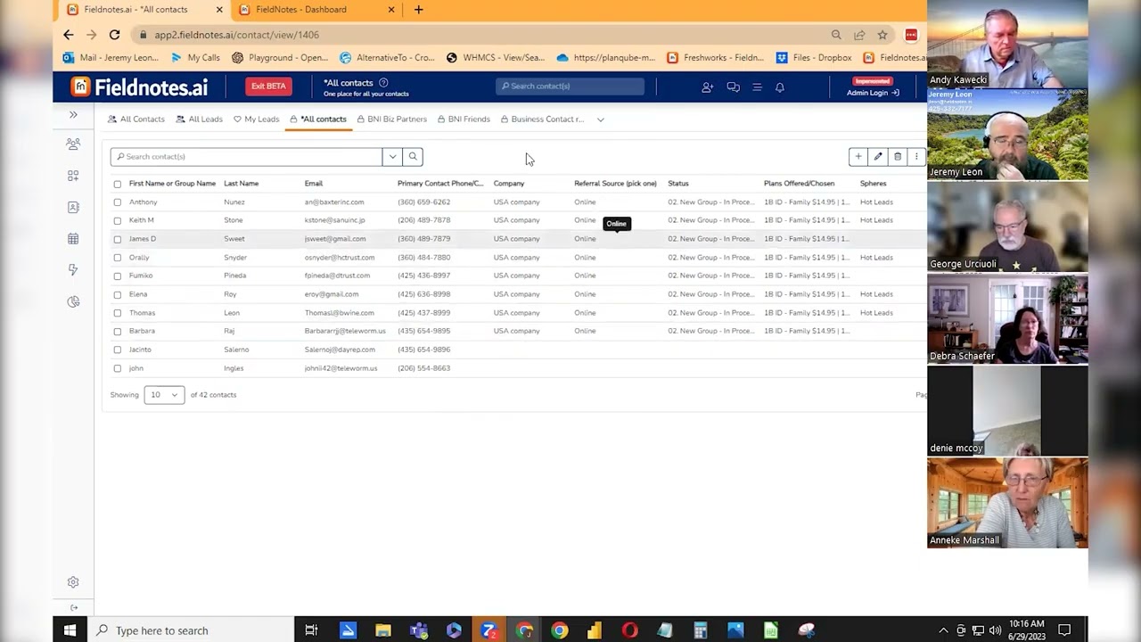This screenshot has width=1141, height=642.
Task: Open the Opera icon on taskbar
Action: pos(630,630)
